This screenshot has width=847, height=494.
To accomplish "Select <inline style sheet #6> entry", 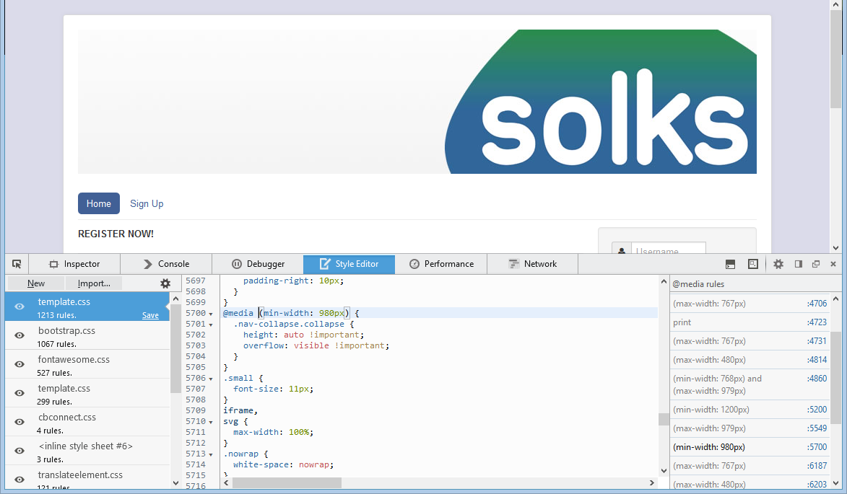I will (87, 451).
